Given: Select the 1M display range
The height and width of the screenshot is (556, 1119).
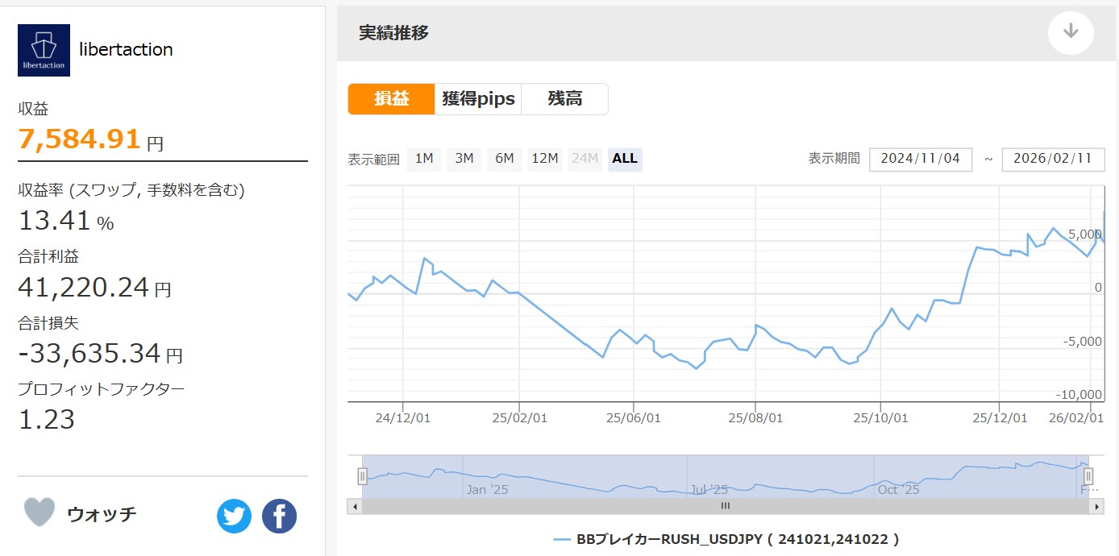Looking at the screenshot, I should [x=424, y=159].
